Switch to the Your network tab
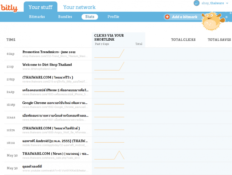This screenshot has width=232, height=175. 79,7
